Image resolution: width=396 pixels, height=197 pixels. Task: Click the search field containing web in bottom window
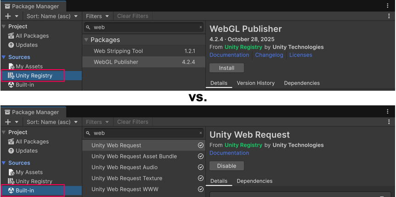coord(144,133)
